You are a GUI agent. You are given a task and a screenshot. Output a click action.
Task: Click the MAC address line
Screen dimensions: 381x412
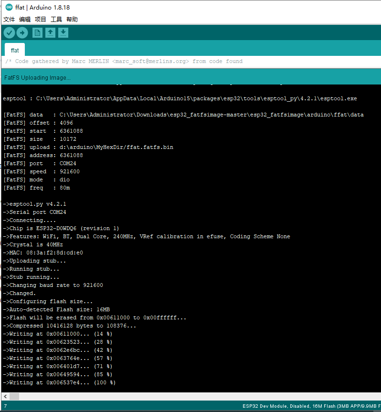tap(43, 253)
